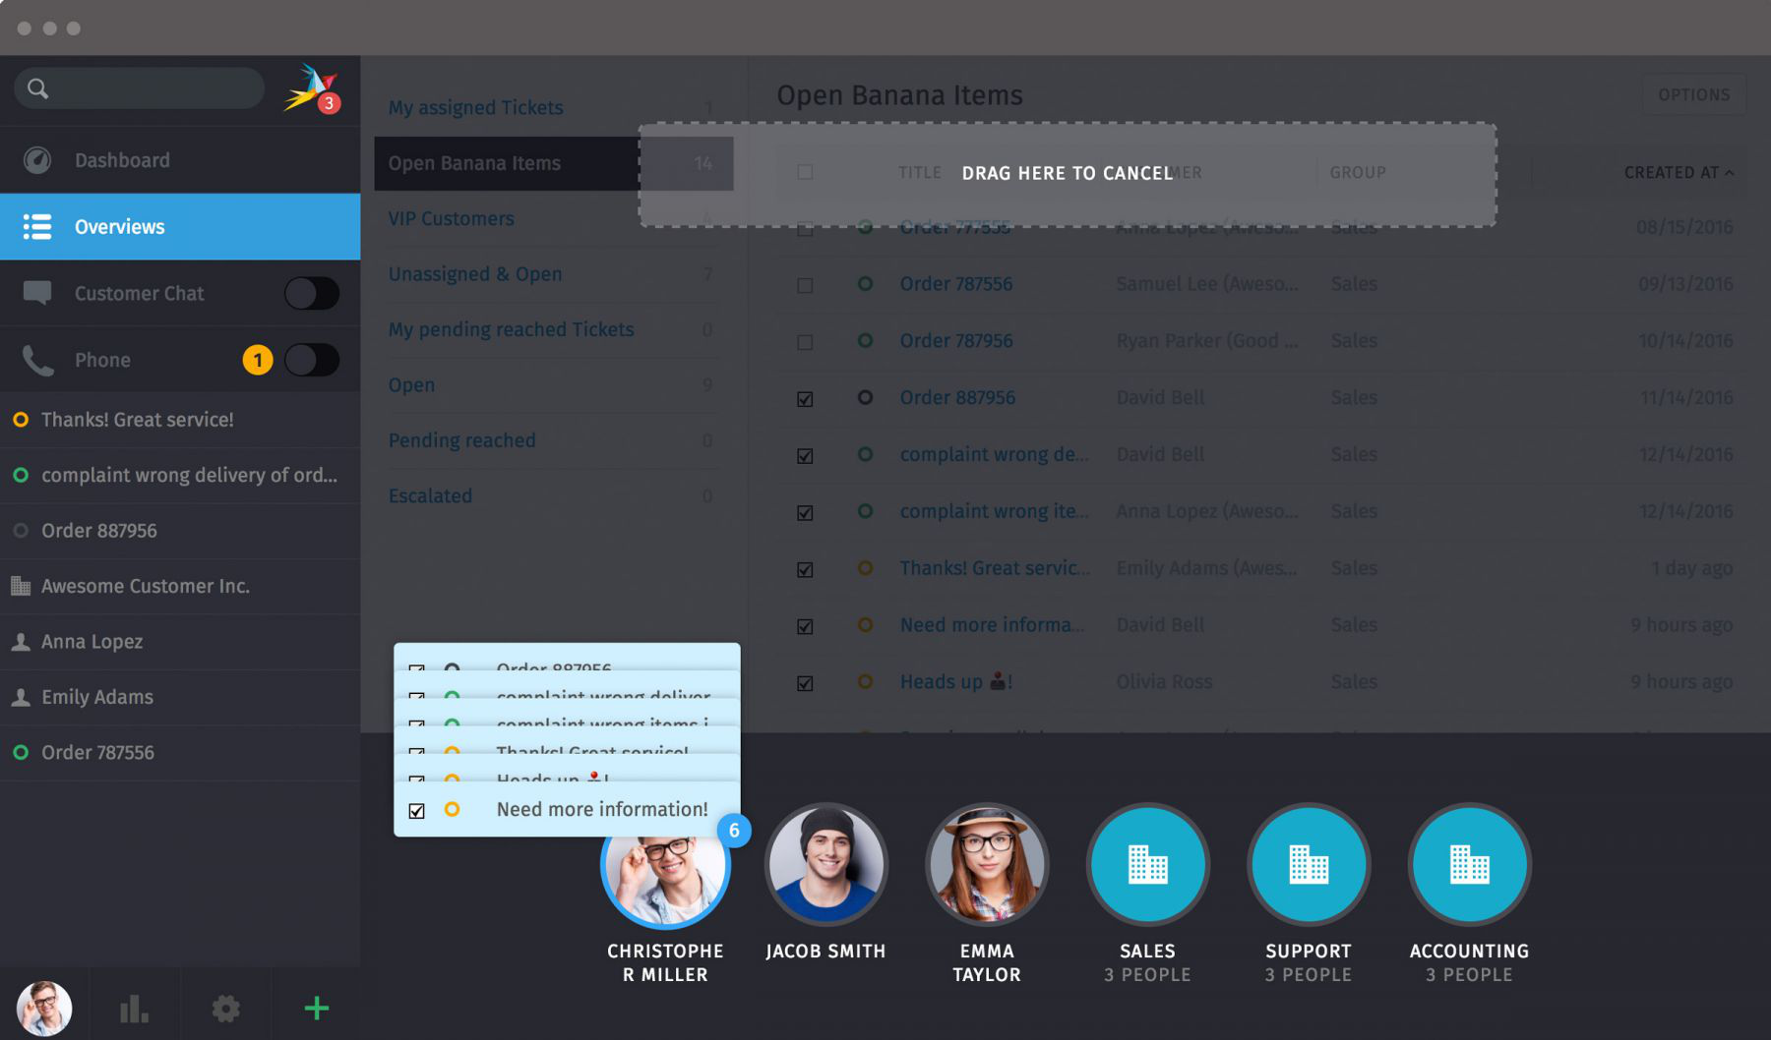Toggle the Phone availability switch

click(x=312, y=360)
